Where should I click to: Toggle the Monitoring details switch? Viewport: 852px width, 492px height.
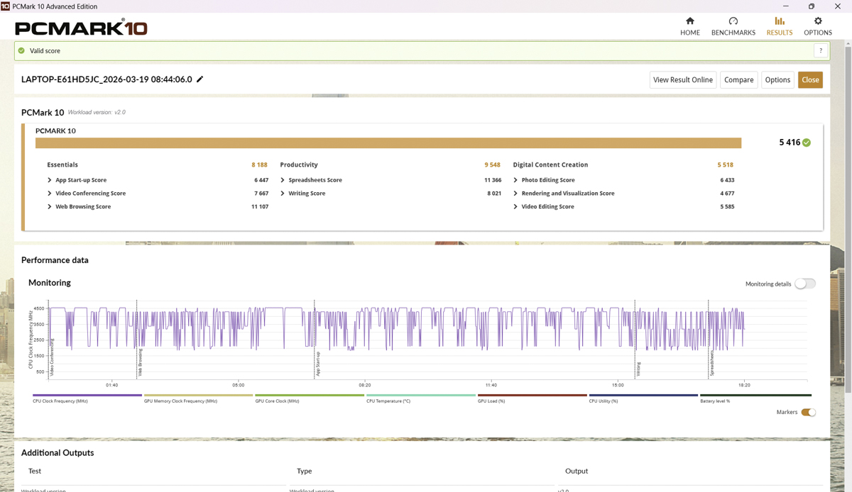(805, 284)
